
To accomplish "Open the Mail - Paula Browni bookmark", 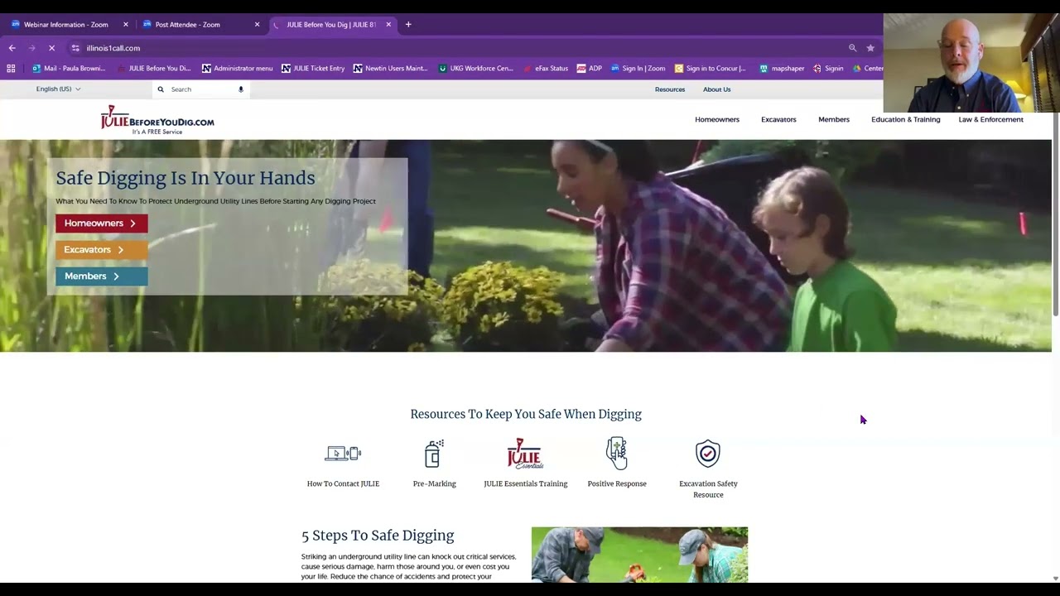I will click(x=69, y=69).
